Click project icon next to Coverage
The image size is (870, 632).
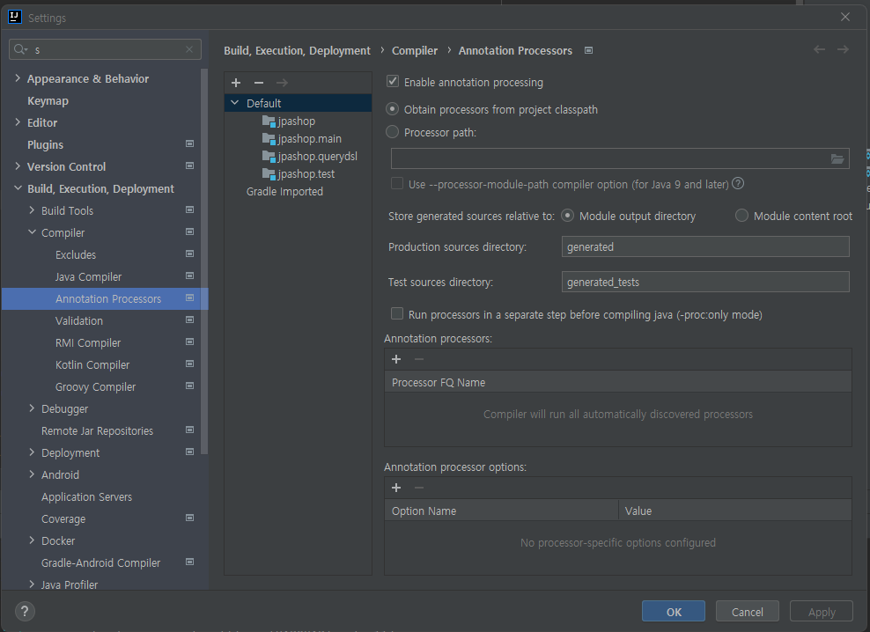point(189,518)
